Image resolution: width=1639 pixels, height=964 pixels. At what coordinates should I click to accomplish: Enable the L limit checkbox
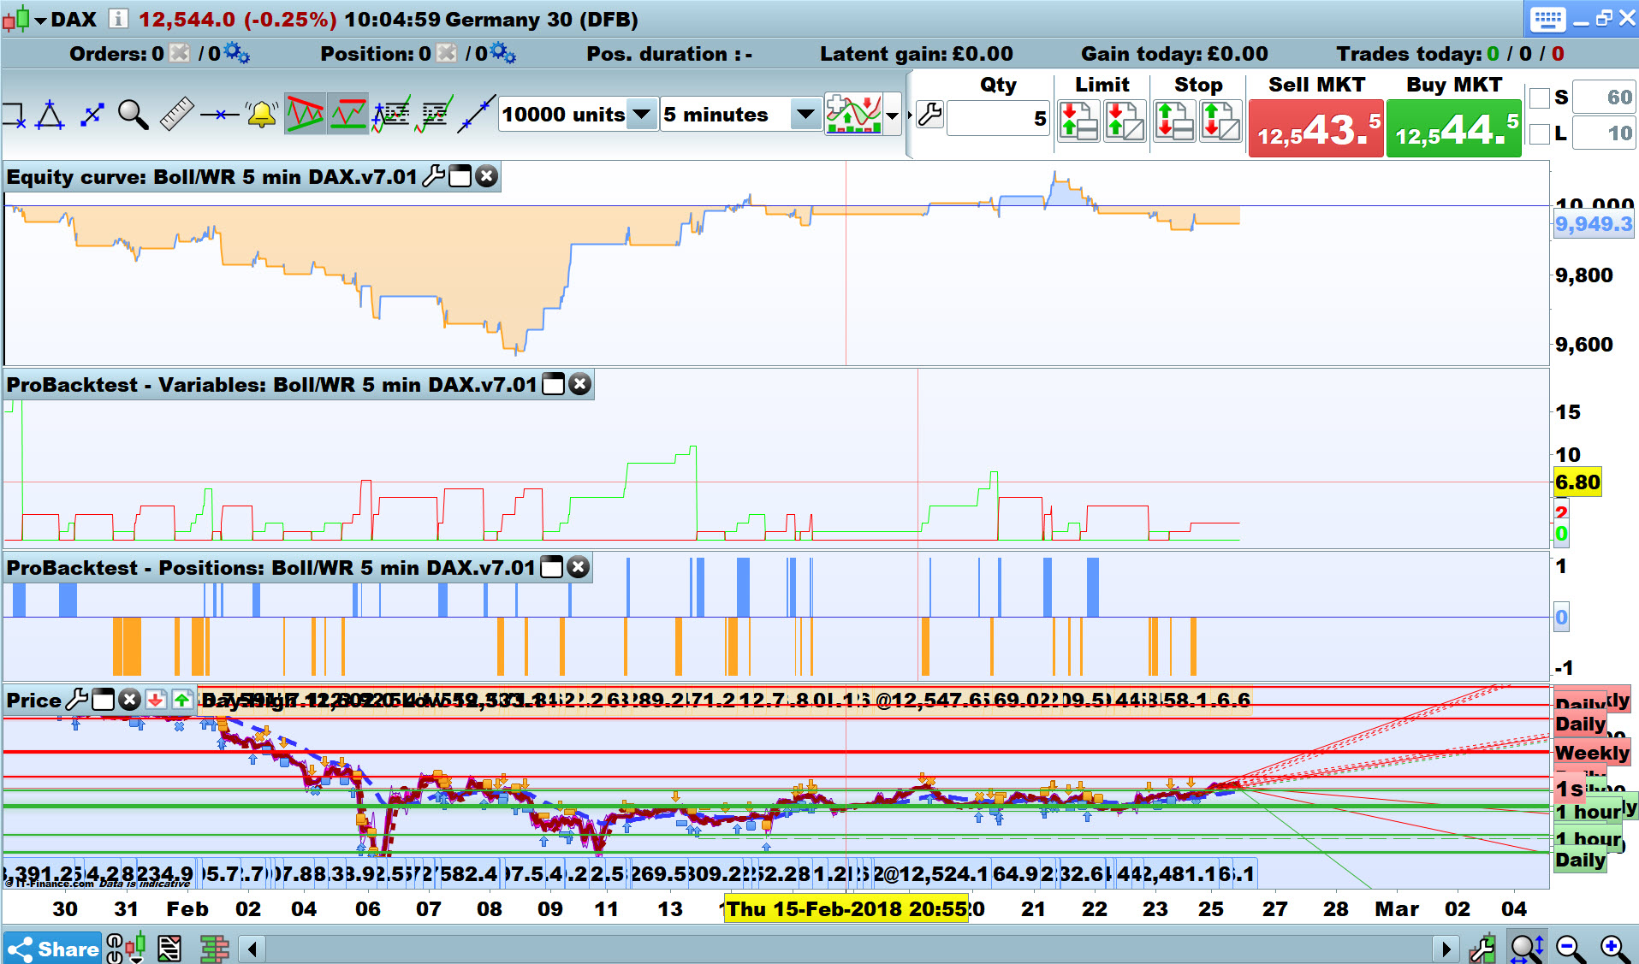[x=1540, y=133]
